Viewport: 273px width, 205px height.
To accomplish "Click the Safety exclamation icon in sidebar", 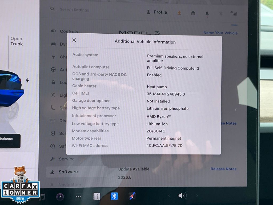I will tap(53, 146).
